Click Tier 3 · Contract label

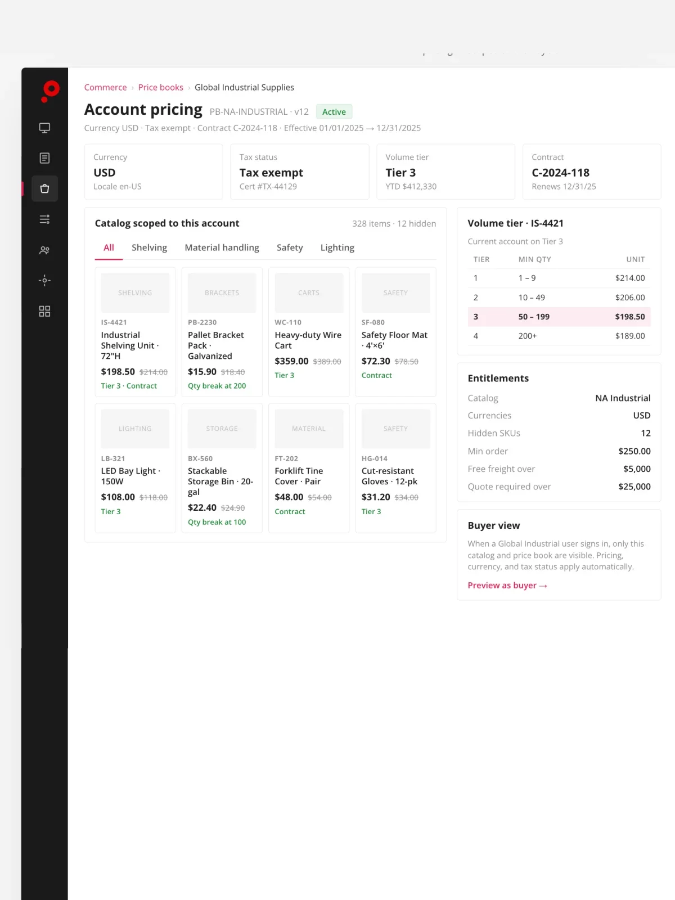point(129,386)
